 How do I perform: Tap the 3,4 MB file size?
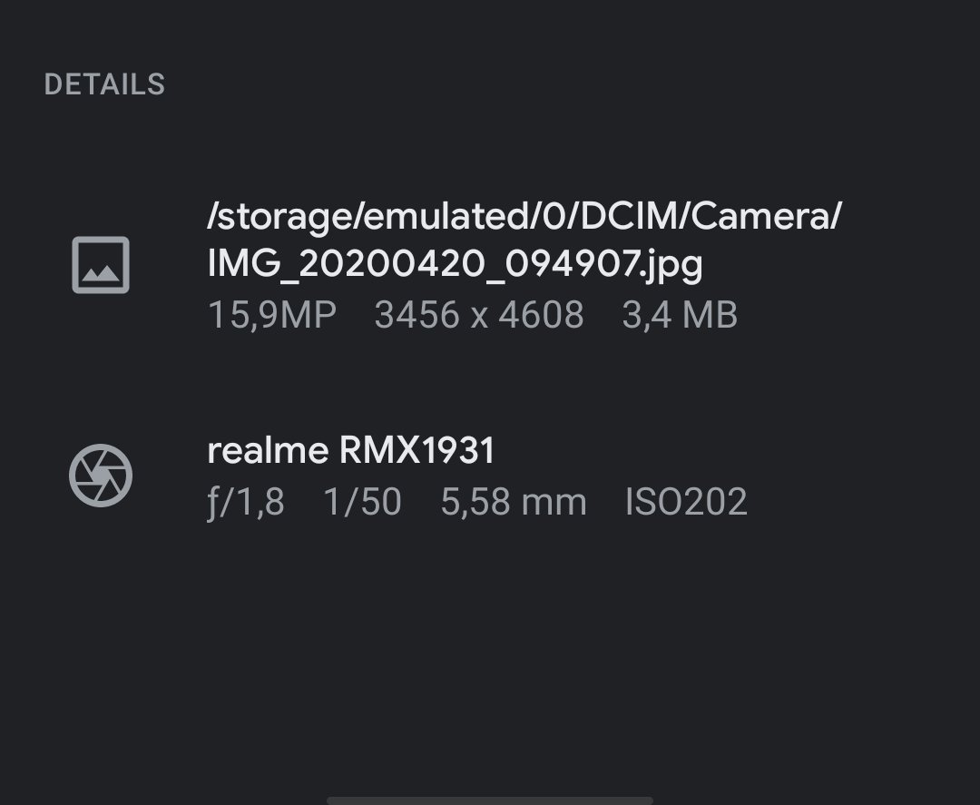click(x=680, y=314)
